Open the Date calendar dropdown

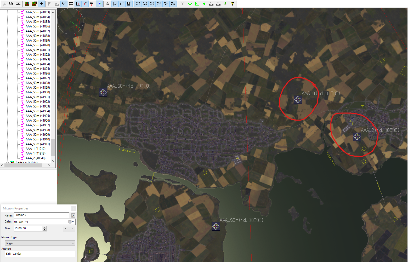(71, 222)
